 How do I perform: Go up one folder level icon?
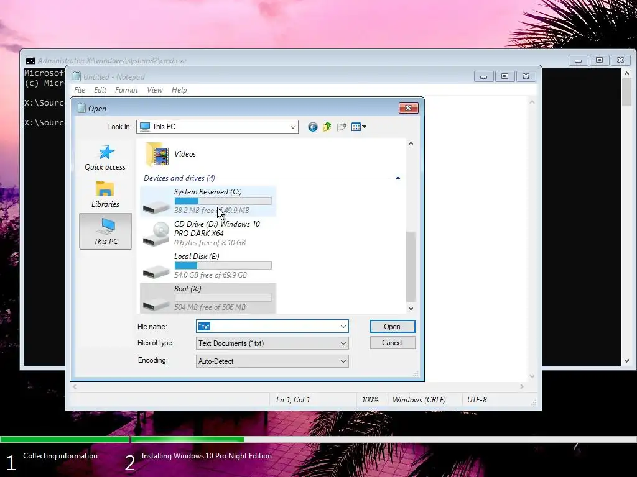tap(327, 127)
